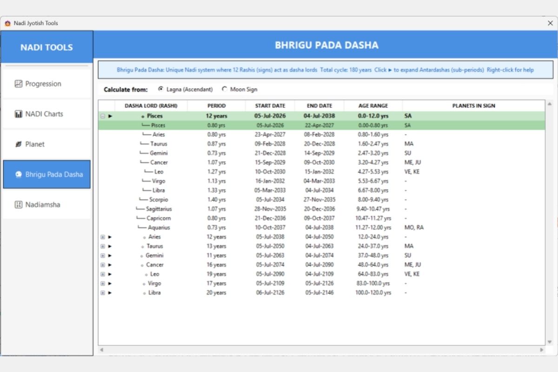The image size is (558, 372).
Task: Open the NADI Charts tab
Action: 46,114
